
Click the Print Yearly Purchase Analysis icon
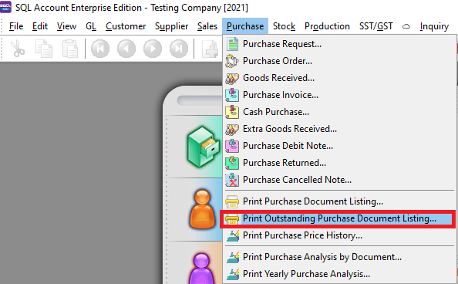pos(233,274)
